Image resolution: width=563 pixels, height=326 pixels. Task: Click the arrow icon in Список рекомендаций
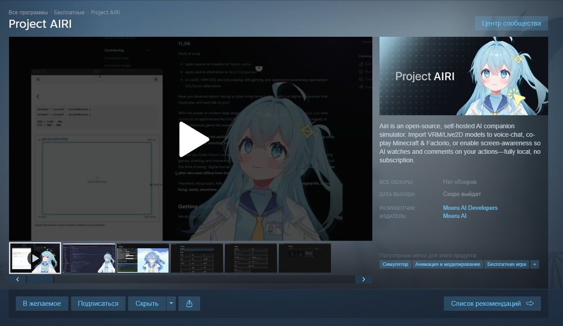[530, 304]
